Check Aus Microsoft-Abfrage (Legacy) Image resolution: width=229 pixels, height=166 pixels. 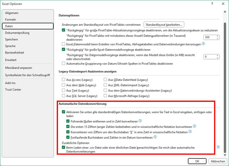pos(105,96)
